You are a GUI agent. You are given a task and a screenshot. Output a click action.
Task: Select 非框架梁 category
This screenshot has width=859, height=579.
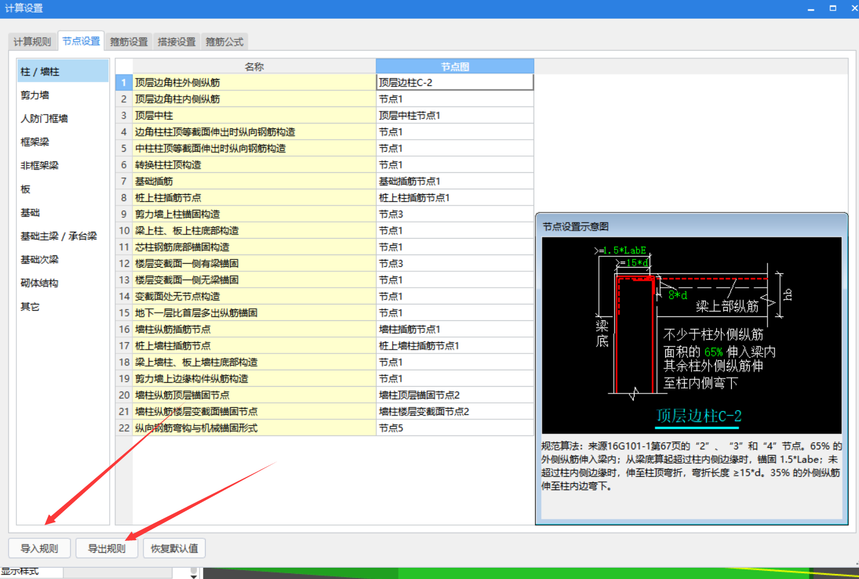[x=63, y=165]
